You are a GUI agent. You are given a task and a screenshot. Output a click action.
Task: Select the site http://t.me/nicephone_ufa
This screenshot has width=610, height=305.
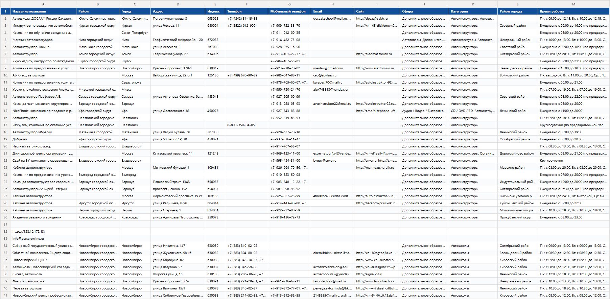(377, 111)
